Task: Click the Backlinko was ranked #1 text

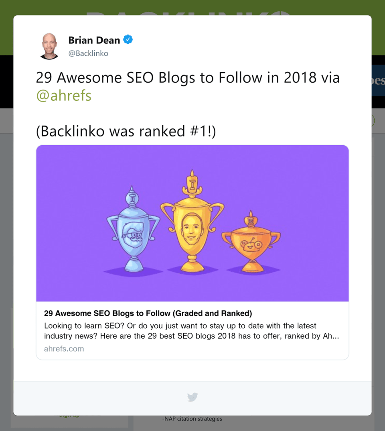Action: pyautogui.click(x=126, y=131)
